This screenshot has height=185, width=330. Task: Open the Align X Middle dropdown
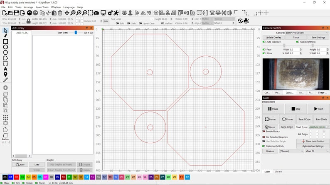coord(207,19)
